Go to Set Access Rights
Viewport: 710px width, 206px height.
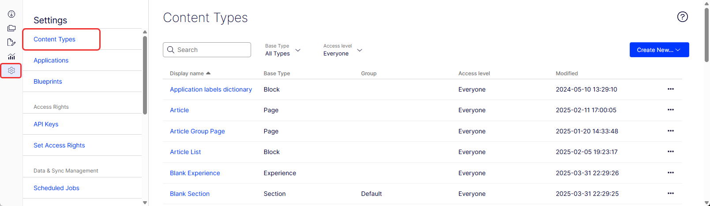(x=59, y=145)
